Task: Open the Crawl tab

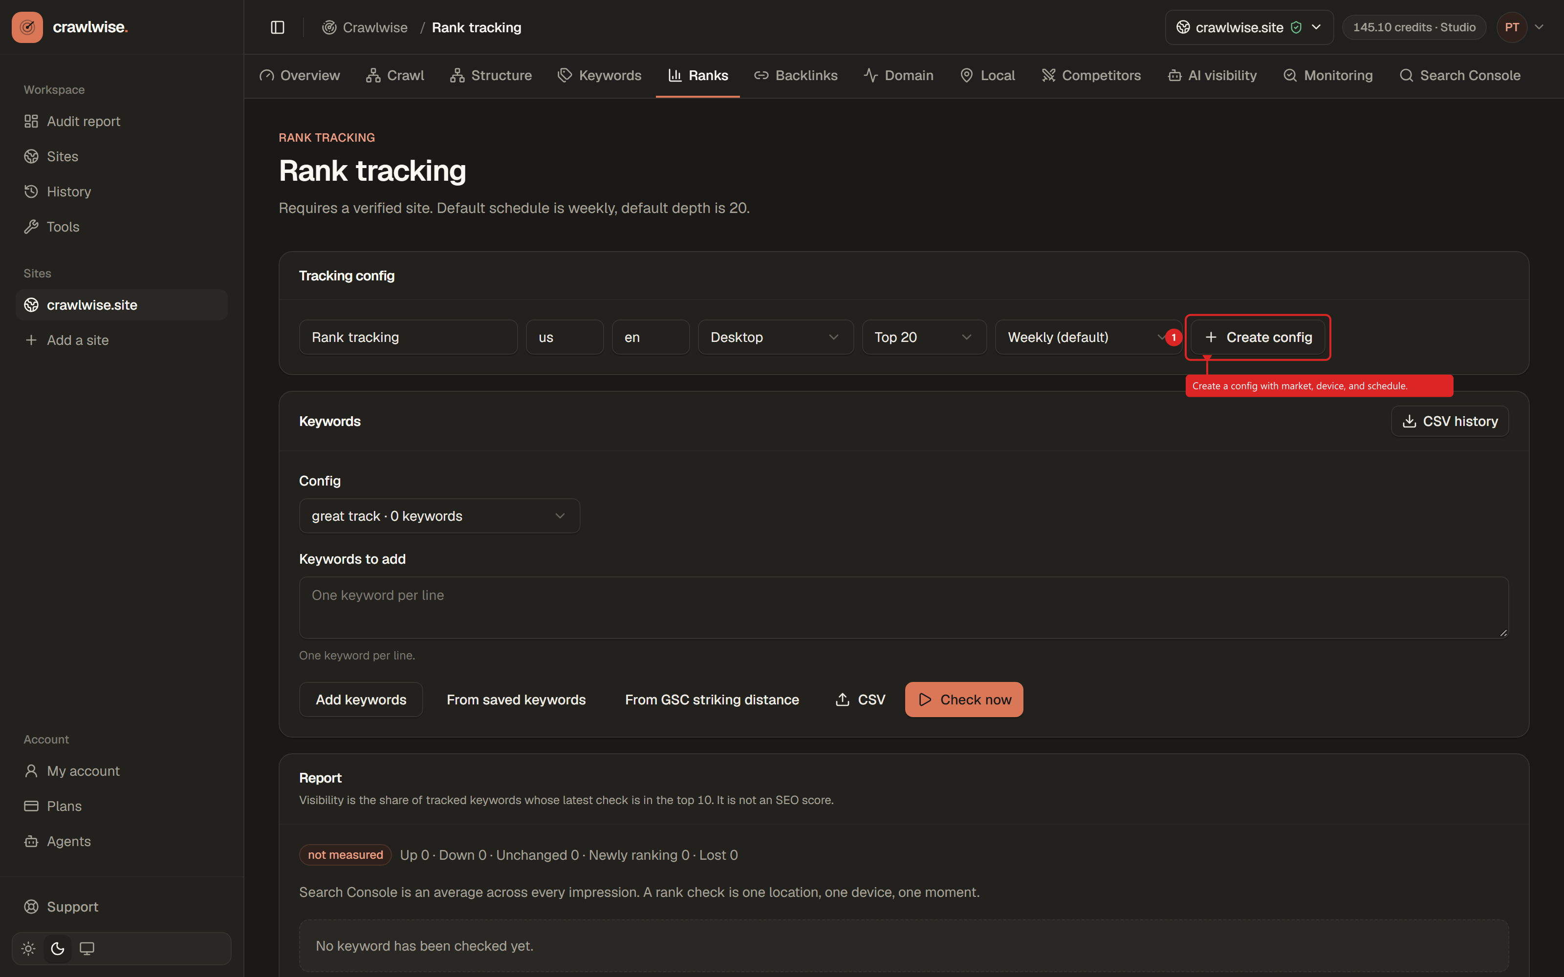Action: 395,76
